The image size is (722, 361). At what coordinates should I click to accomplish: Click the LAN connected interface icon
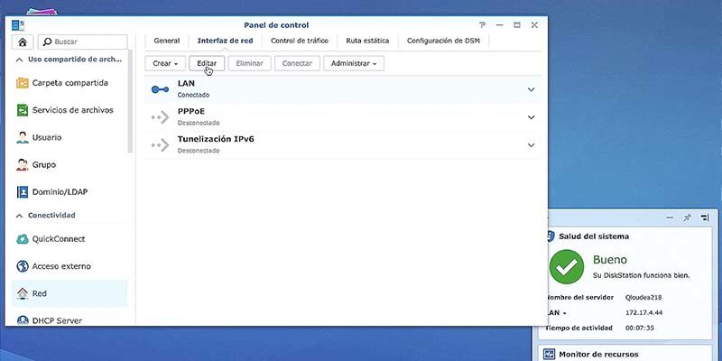point(160,89)
